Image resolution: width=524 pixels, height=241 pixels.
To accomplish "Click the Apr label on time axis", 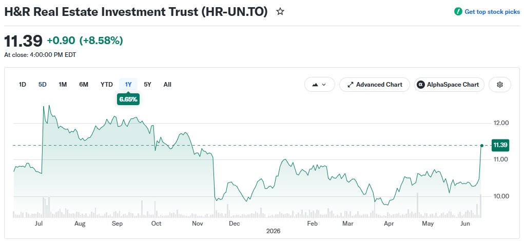I will pyautogui.click(x=389, y=223).
